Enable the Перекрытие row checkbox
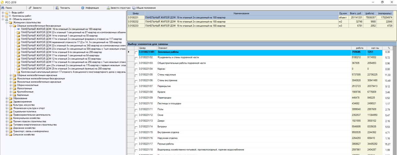This screenshot has width=397, height=155. (136, 88)
